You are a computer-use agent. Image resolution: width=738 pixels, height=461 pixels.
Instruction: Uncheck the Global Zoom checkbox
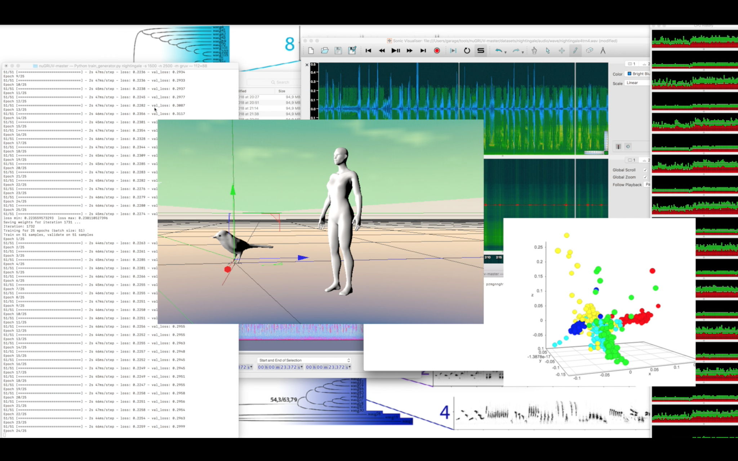pos(645,177)
